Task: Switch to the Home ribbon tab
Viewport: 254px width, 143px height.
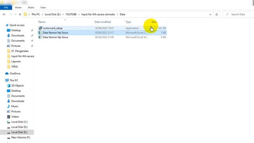Action: coord(18,8)
